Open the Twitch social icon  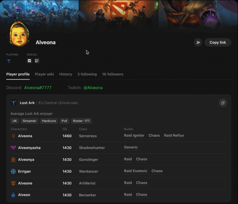pos(37,61)
